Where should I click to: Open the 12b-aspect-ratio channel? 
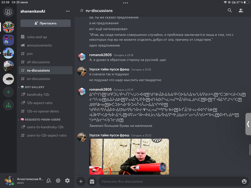(x=46, y=103)
